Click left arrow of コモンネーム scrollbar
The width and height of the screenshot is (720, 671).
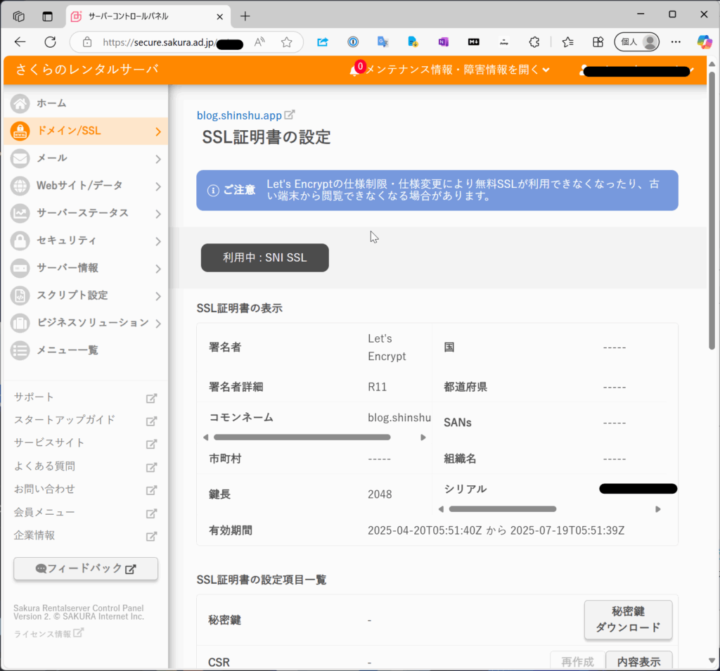pyautogui.click(x=206, y=437)
